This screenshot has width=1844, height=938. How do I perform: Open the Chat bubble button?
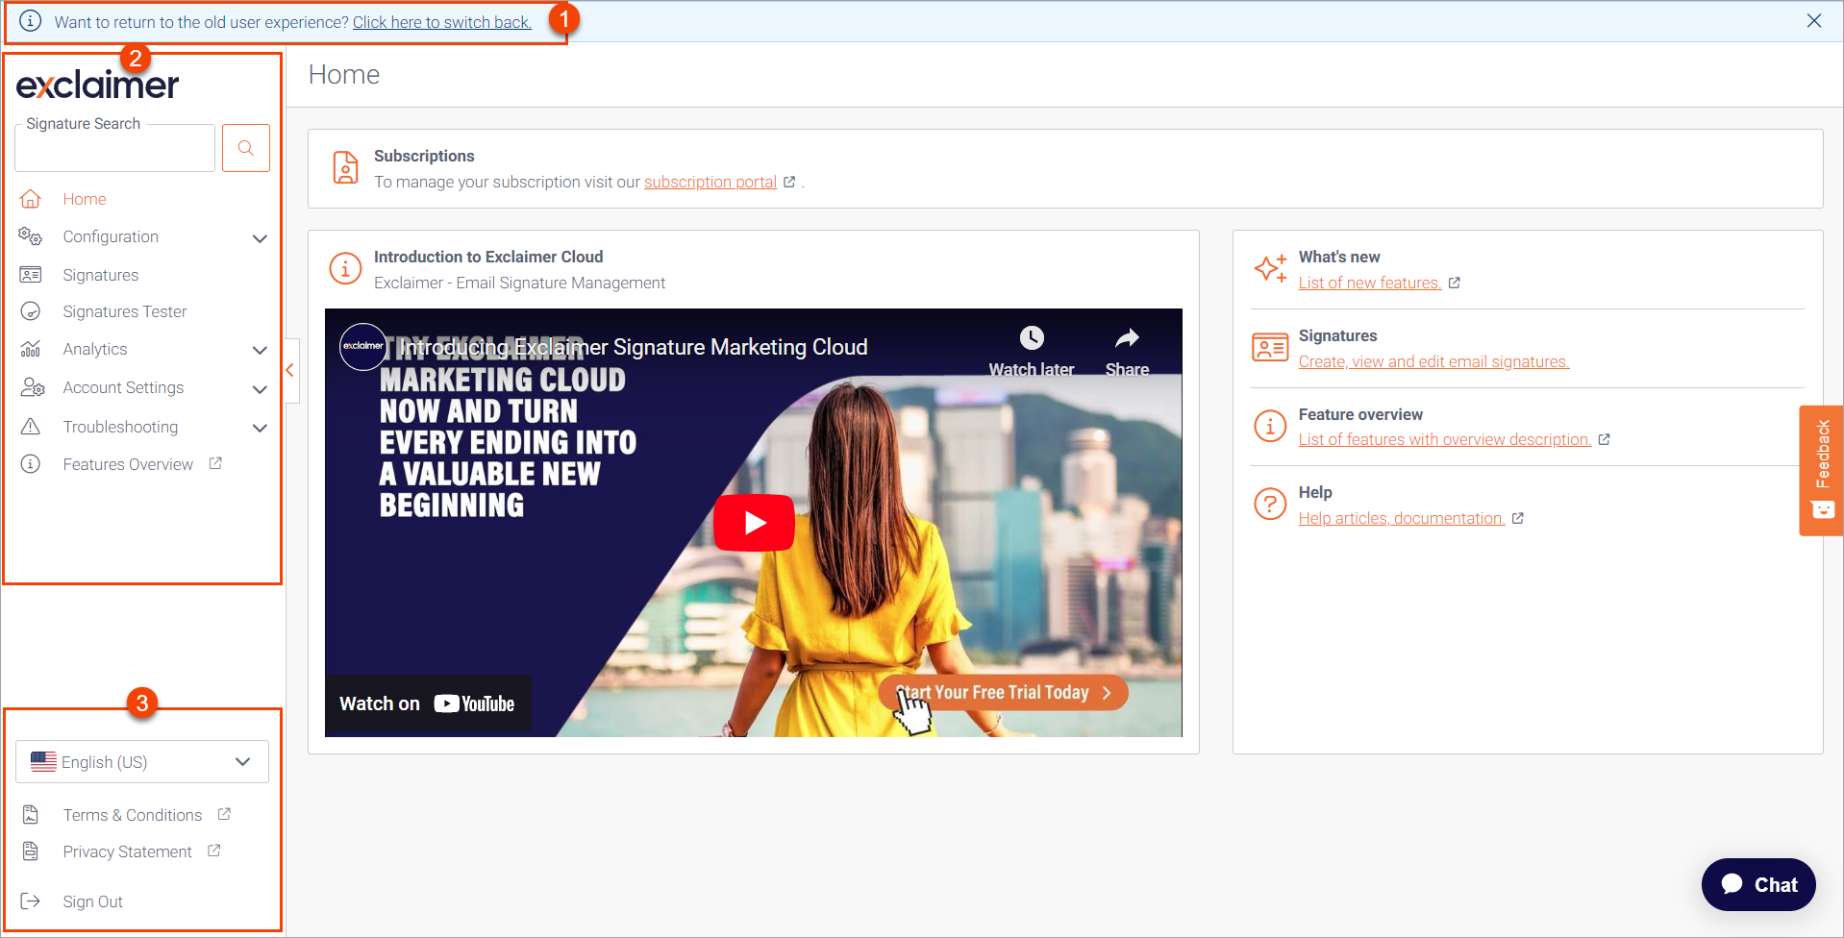coord(1758,884)
